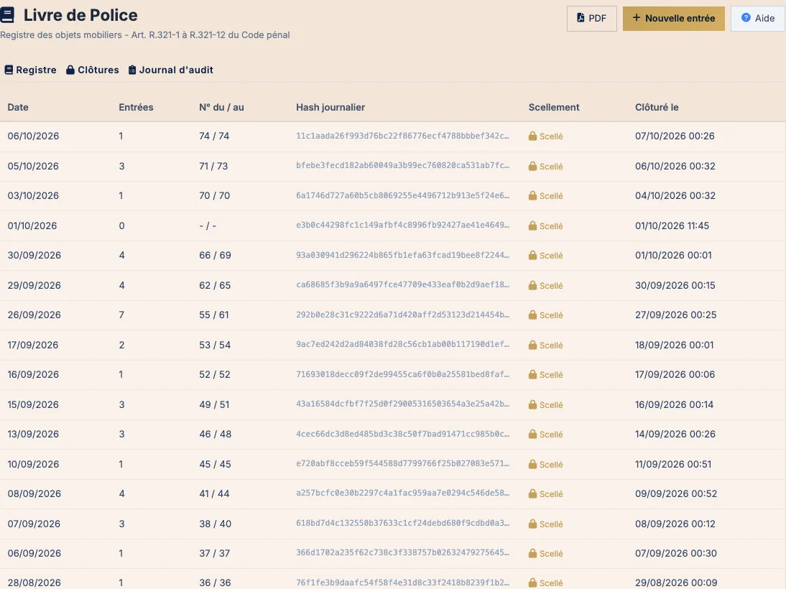This screenshot has height=589, width=786.
Task: Click the N° du / au column header
Action: (221, 107)
